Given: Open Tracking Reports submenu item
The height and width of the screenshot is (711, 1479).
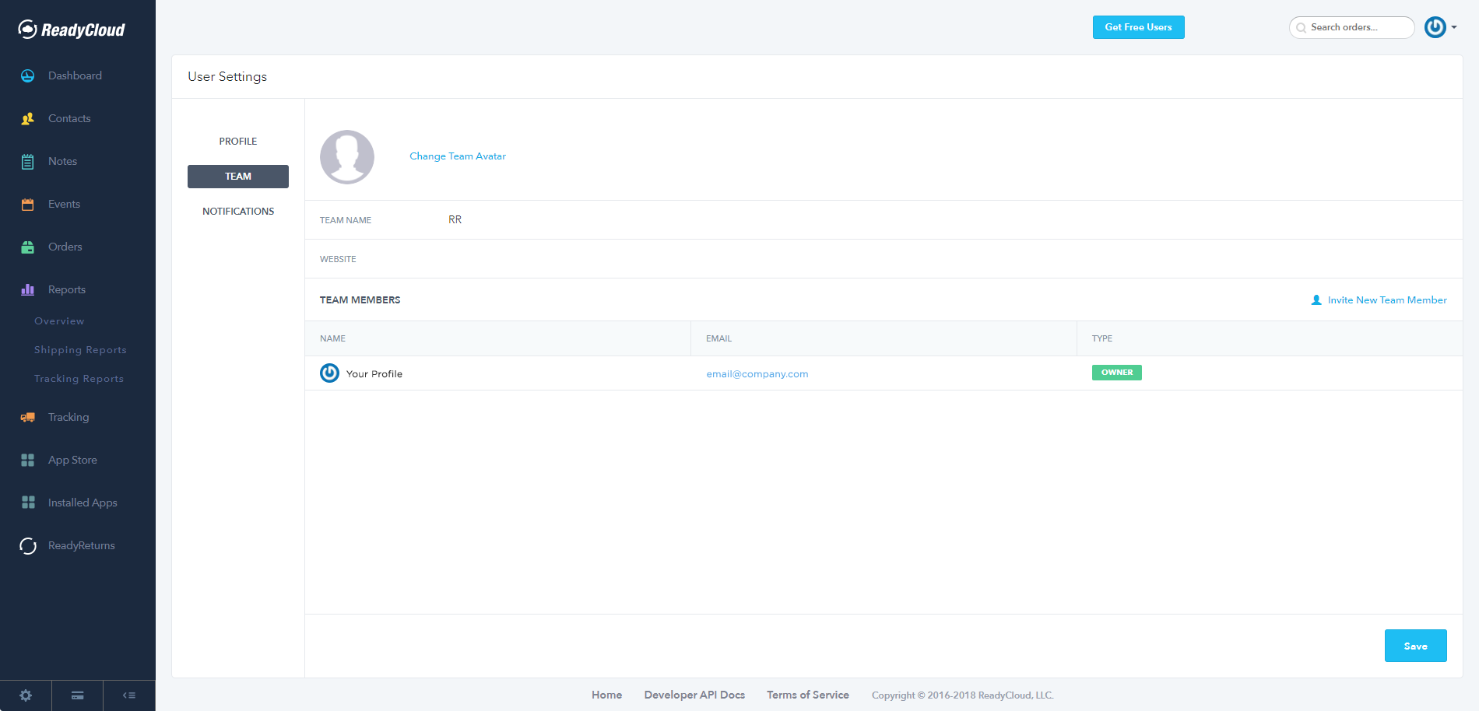Looking at the screenshot, I should coord(79,379).
